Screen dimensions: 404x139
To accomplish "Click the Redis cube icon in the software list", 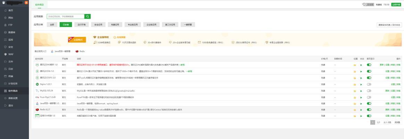I will (x=37, y=109).
